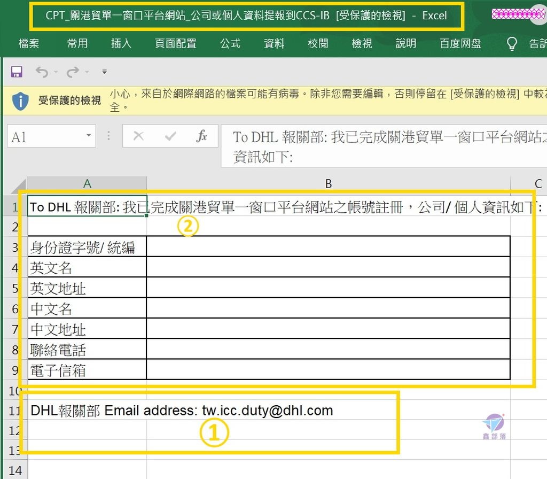Image resolution: width=547 pixels, height=479 pixels.
Task: Click the cell labeled 中文名
Action: point(87,308)
